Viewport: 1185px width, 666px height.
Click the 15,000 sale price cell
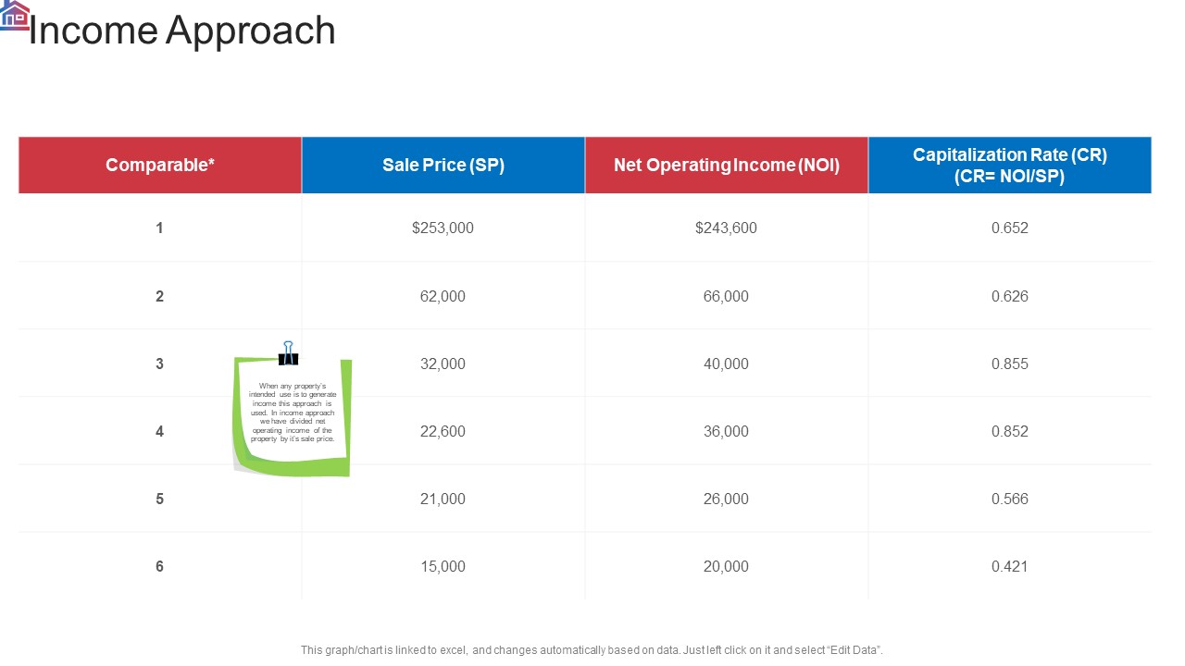click(x=443, y=566)
